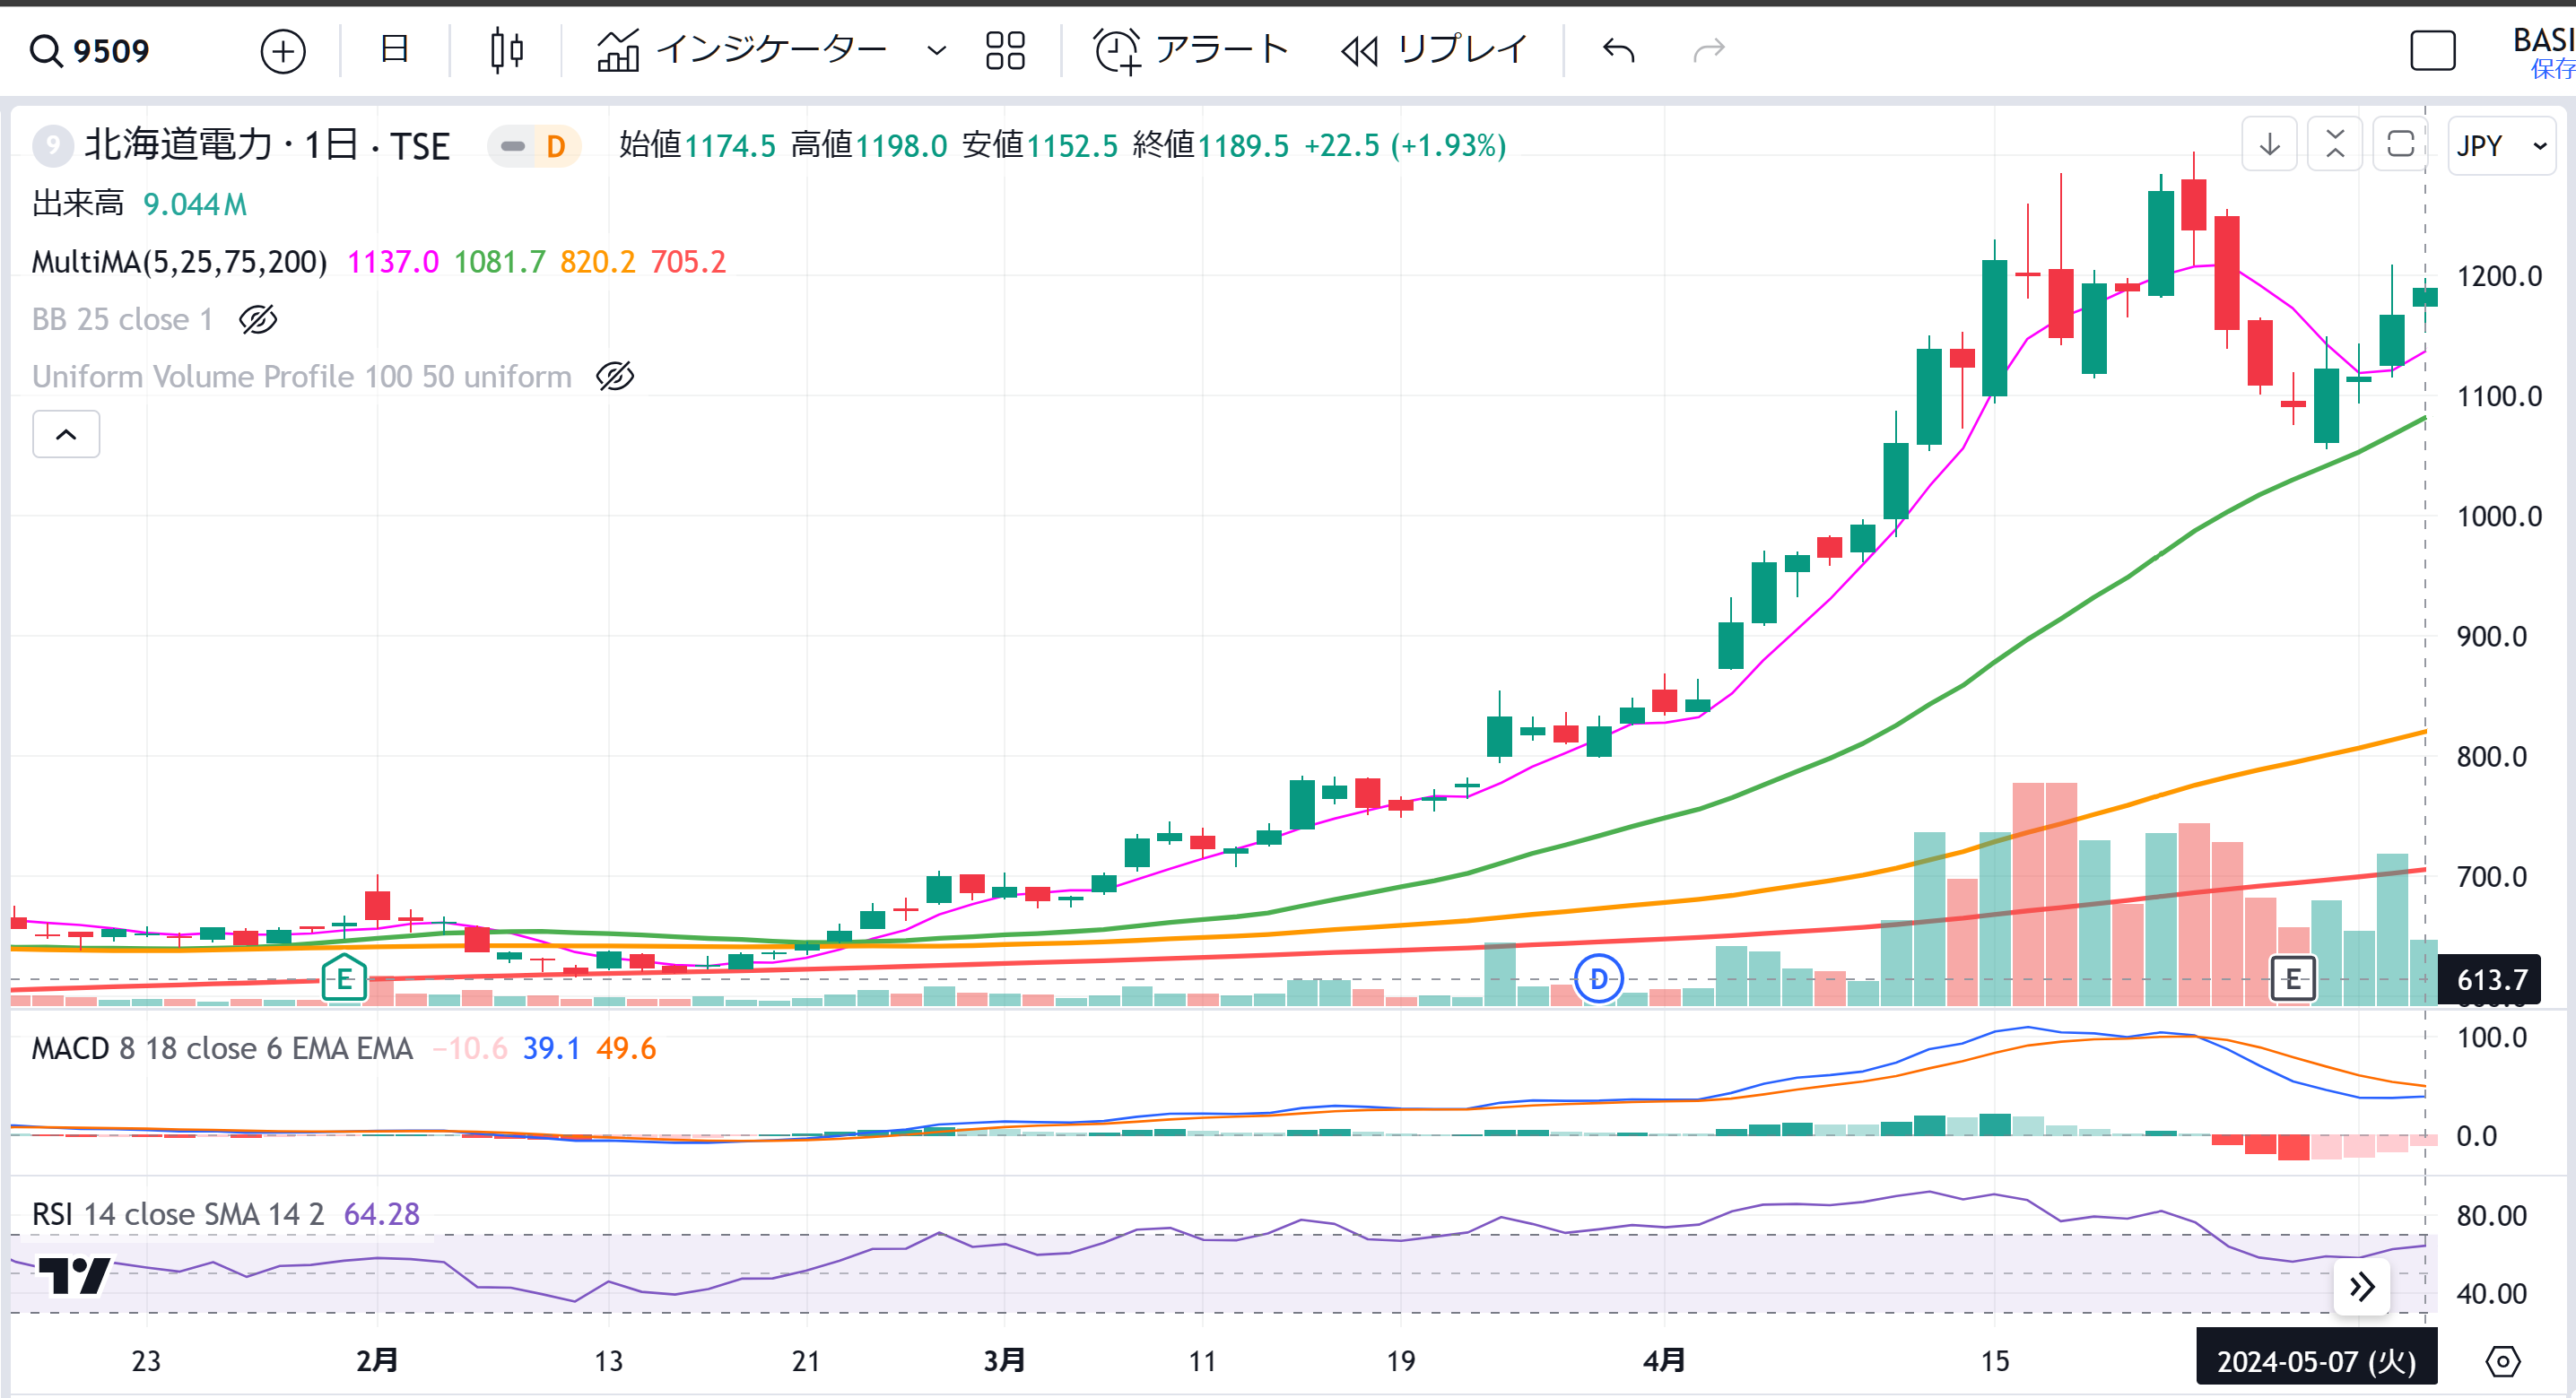Image resolution: width=2576 pixels, height=1398 pixels.
Task: Expand the indicators favorites chevron
Action: coord(936,50)
